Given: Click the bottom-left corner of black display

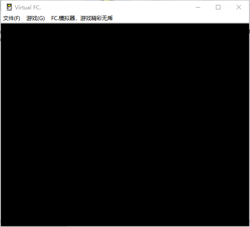Looking at the screenshot, I should point(2,224).
